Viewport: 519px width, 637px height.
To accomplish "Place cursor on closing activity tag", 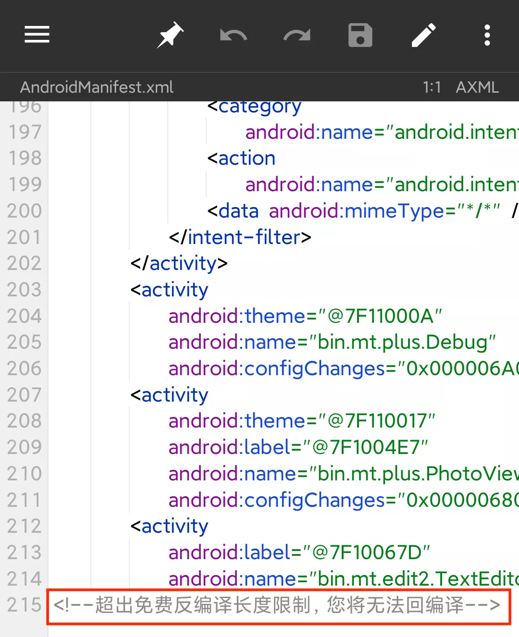I will click(x=179, y=263).
